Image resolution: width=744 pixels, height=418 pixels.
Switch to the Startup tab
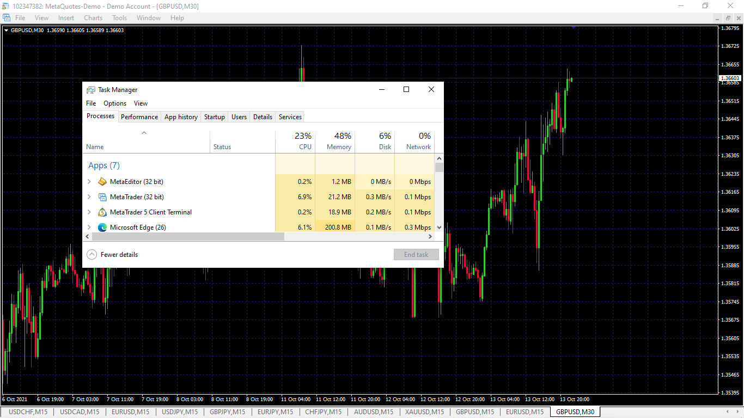tap(215, 117)
